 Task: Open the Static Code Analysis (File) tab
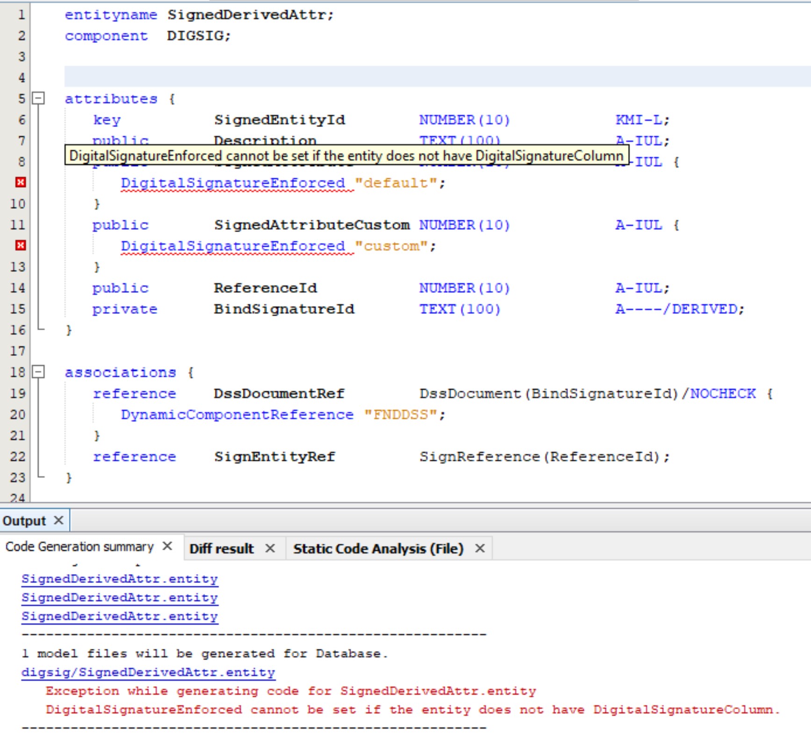378,548
